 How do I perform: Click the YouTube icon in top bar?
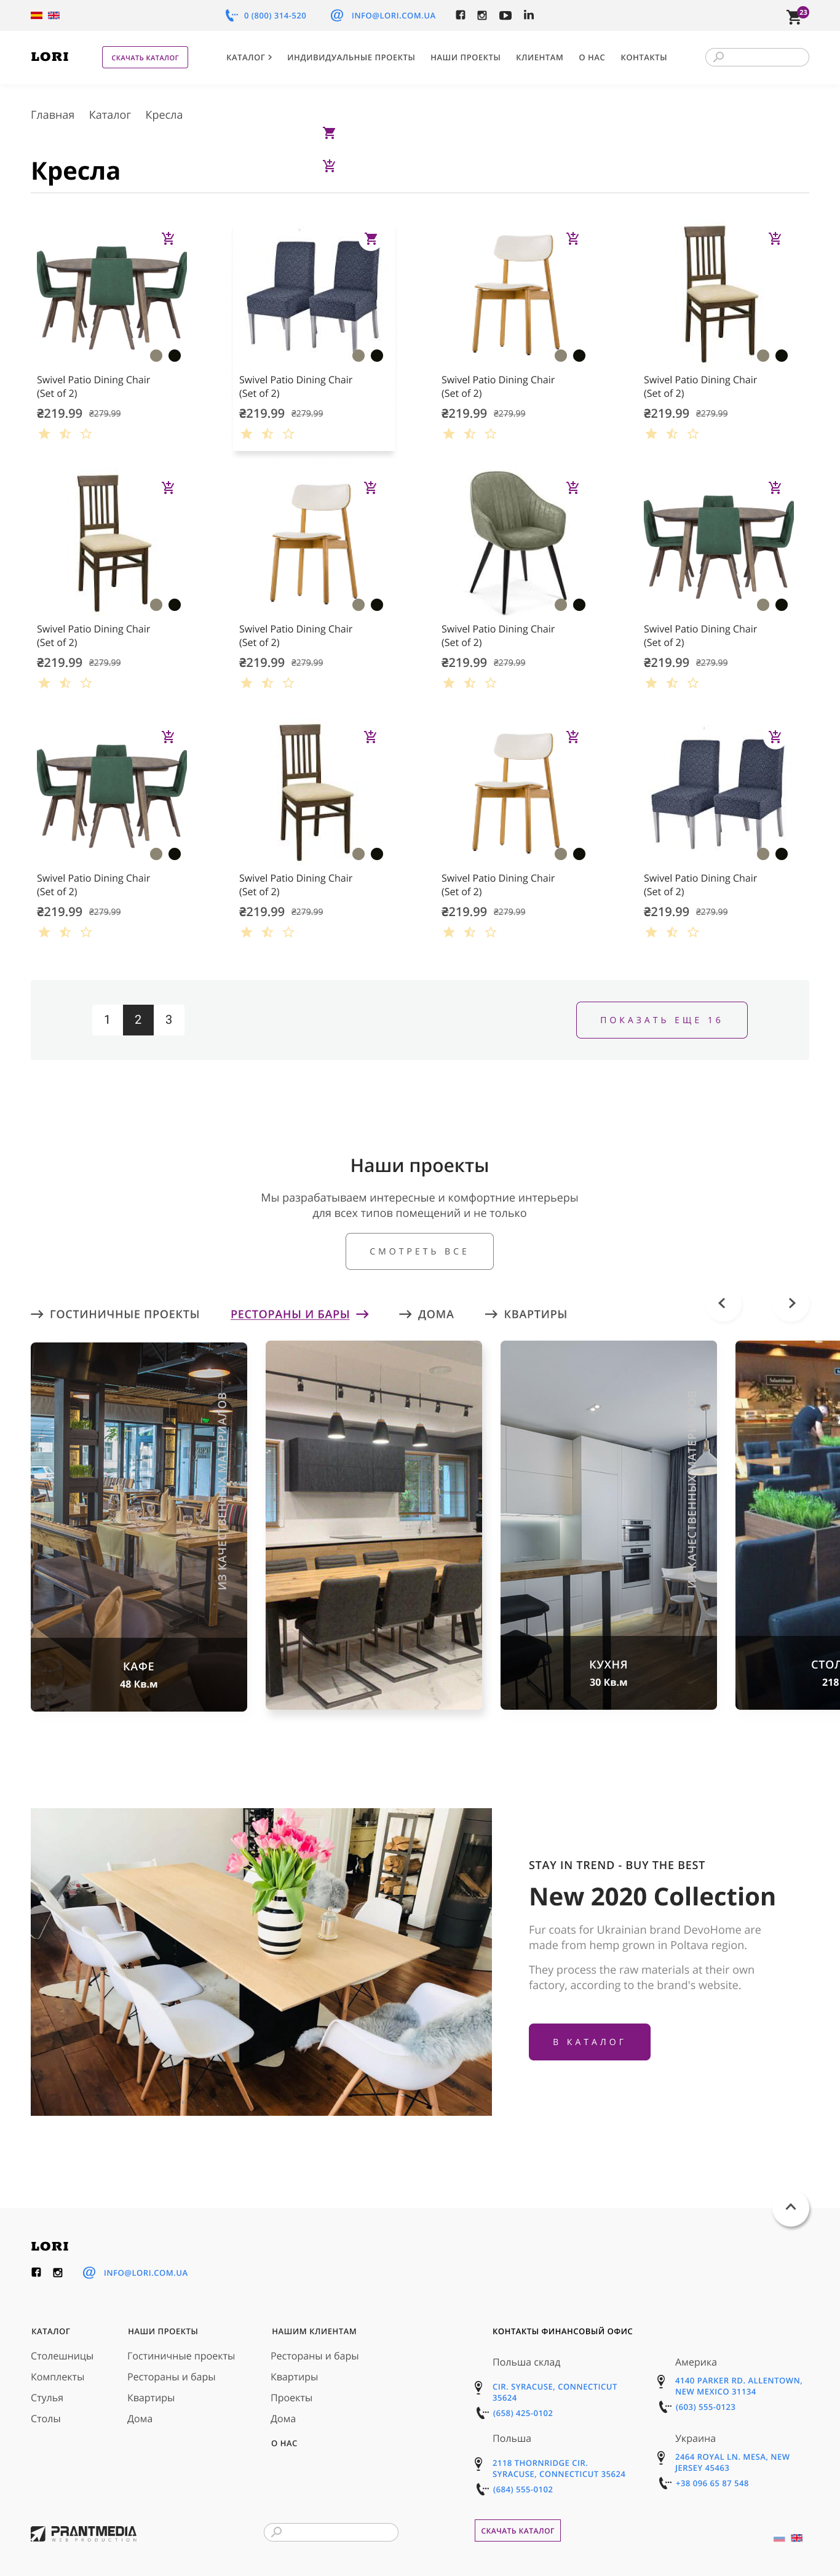tap(505, 15)
